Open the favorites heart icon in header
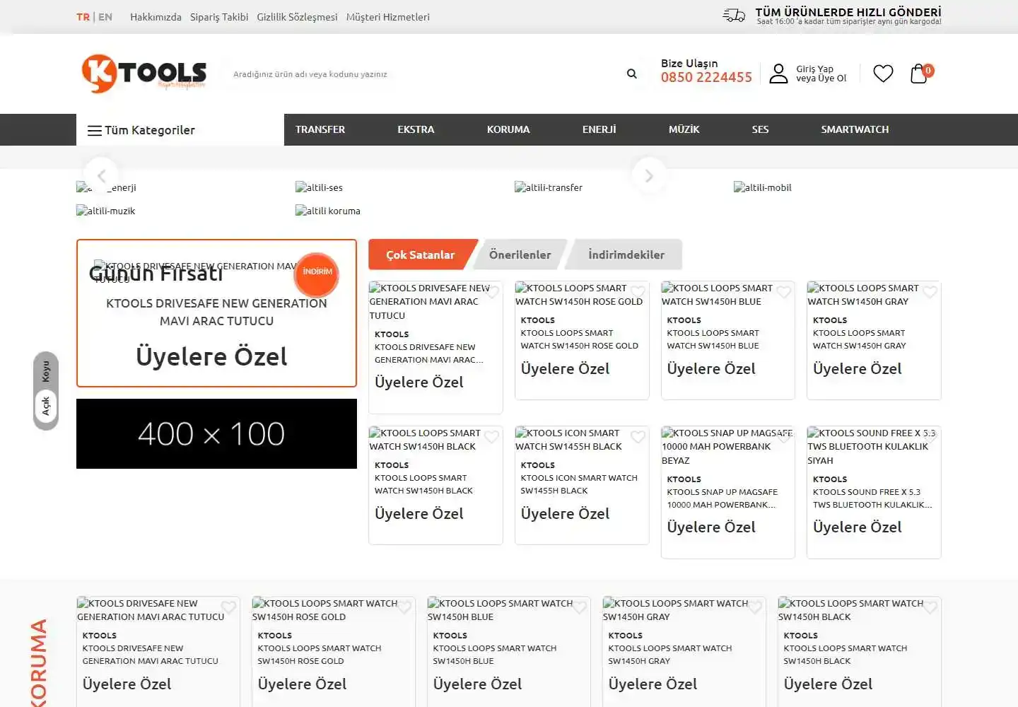This screenshot has height=707, width=1018. click(x=883, y=74)
